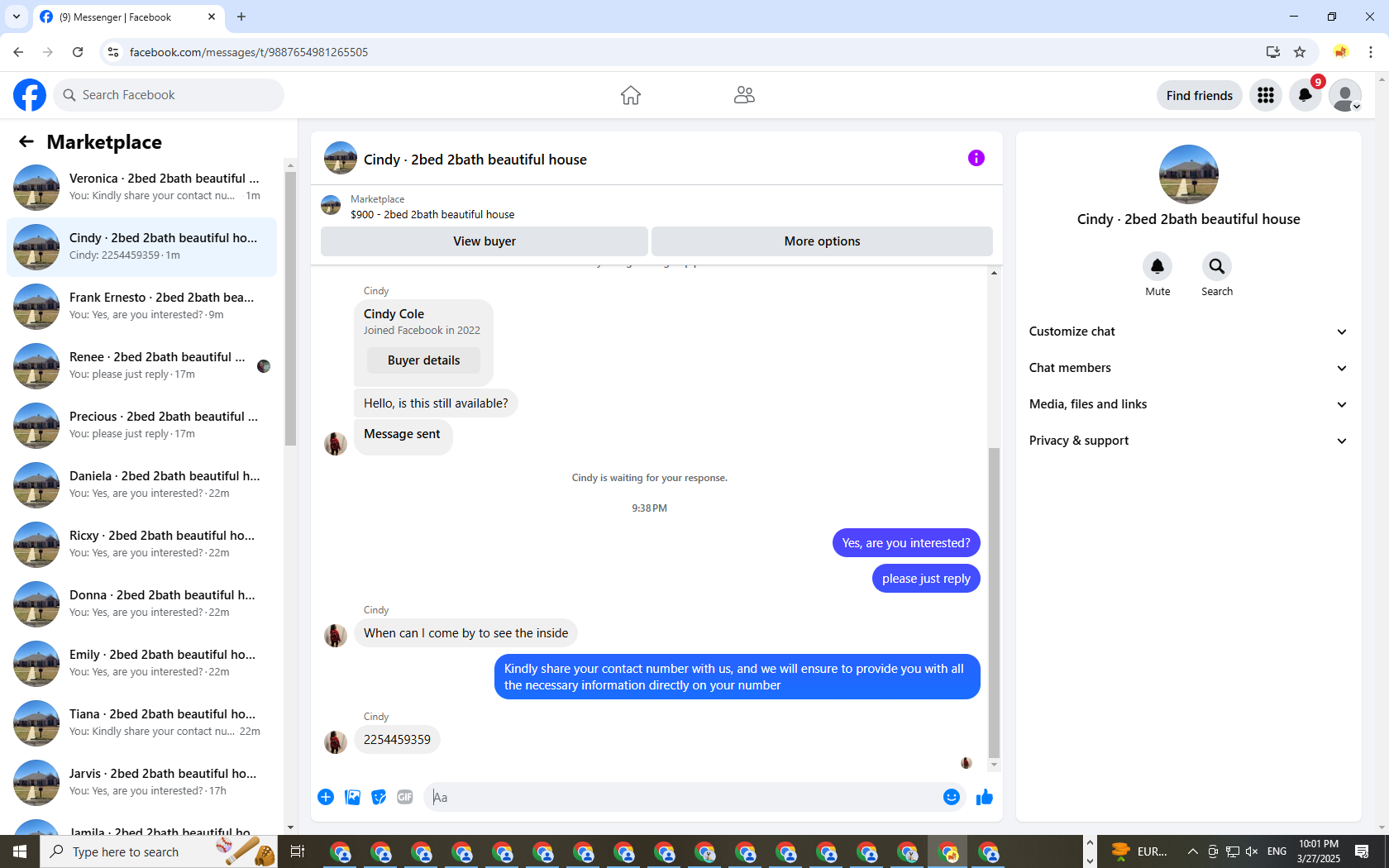View site information icon in address bar
Screen dimensions: 1389x868
(x=113, y=52)
